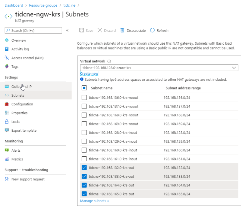The width and height of the screenshot is (250, 207).
Task: Collapse the left sidebar with the double chevron
Action: (67, 30)
